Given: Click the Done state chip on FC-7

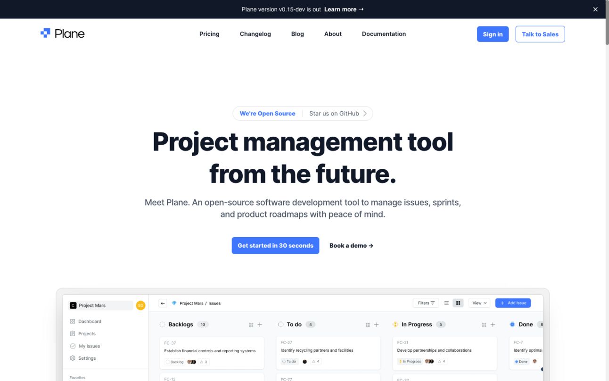Looking at the screenshot, I should tap(521, 362).
